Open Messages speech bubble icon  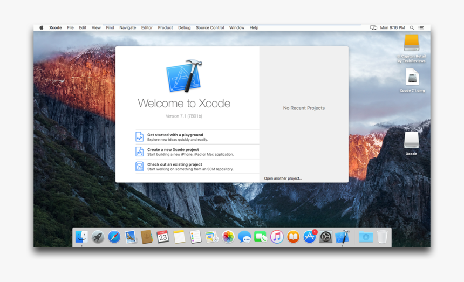(244, 237)
